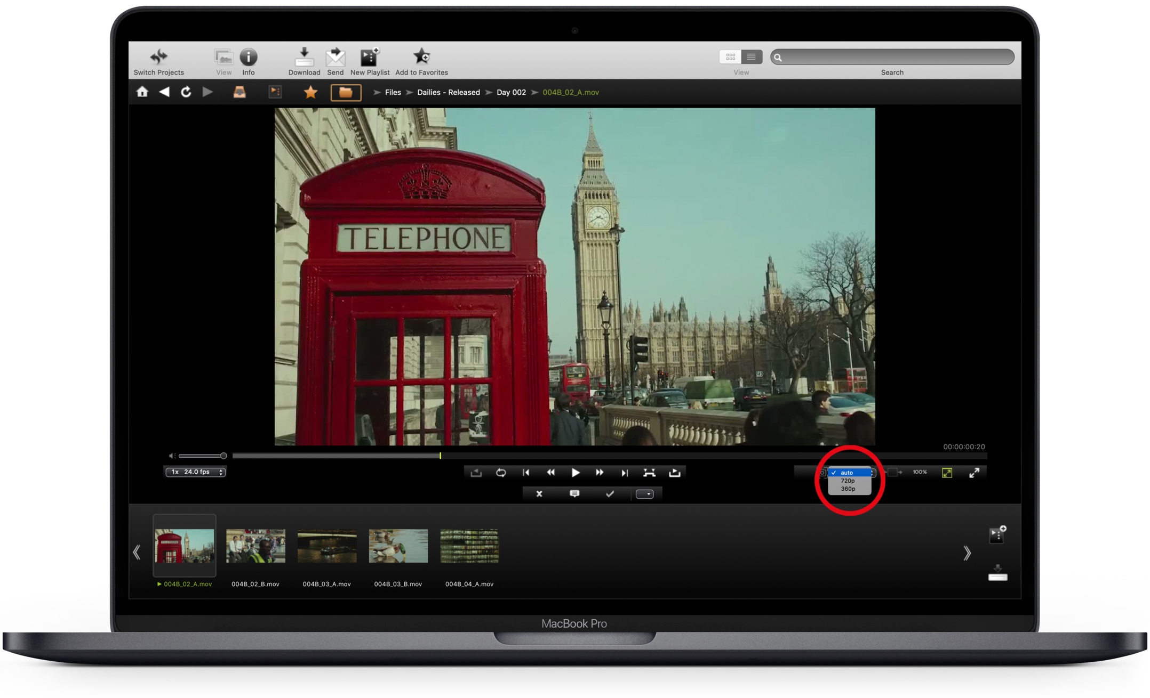Click Add to Favorites star
Image resolution: width=1150 pixels, height=698 pixels.
click(421, 56)
